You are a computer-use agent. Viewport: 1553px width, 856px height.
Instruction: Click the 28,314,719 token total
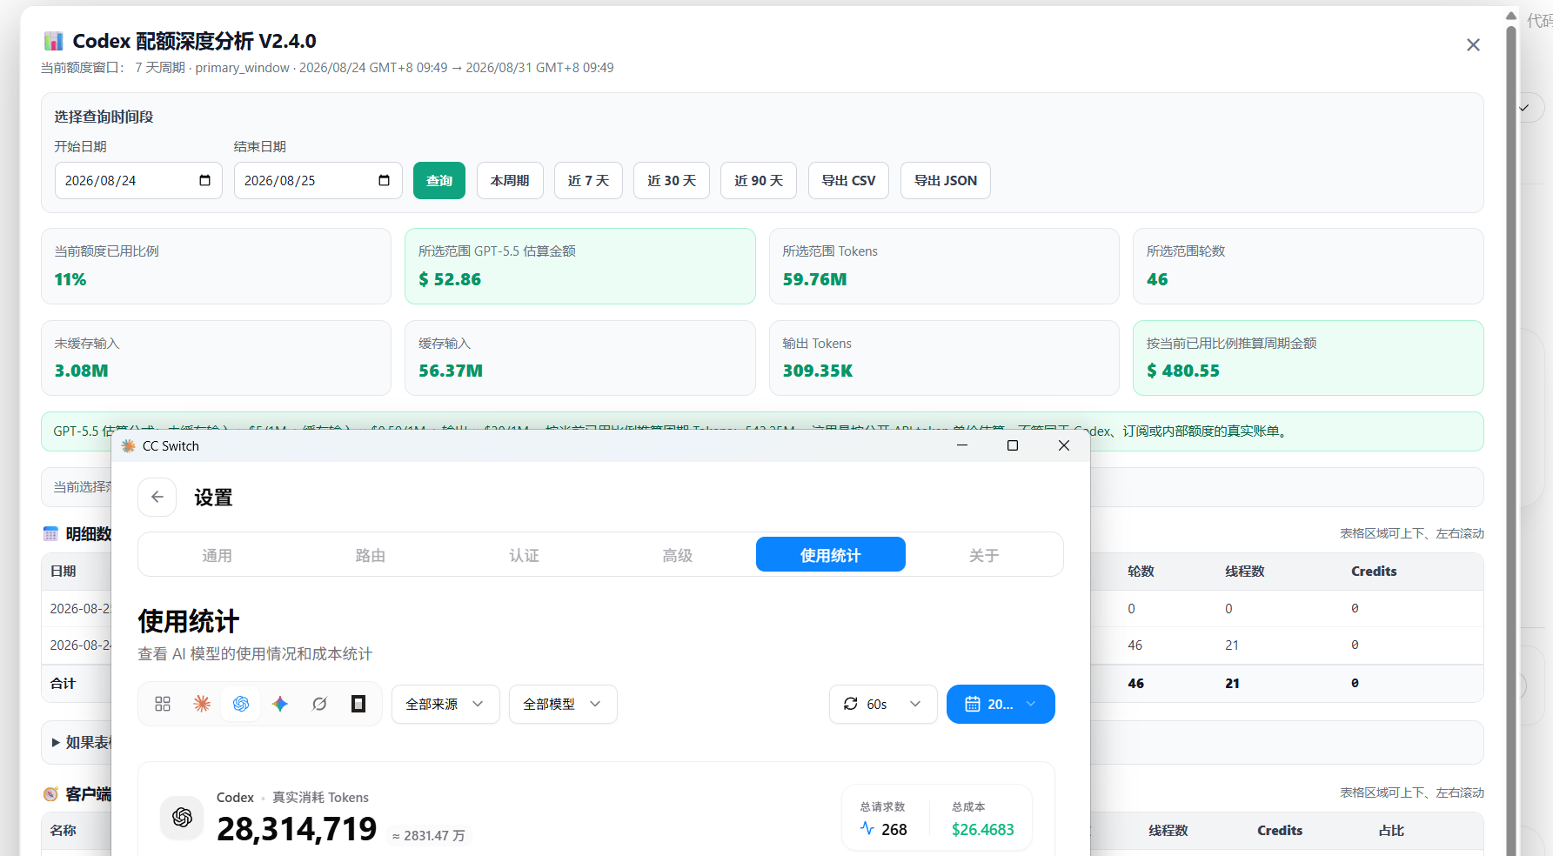click(297, 829)
